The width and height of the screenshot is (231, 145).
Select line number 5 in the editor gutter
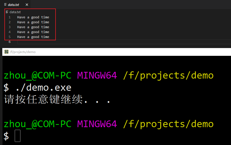pos(10,37)
